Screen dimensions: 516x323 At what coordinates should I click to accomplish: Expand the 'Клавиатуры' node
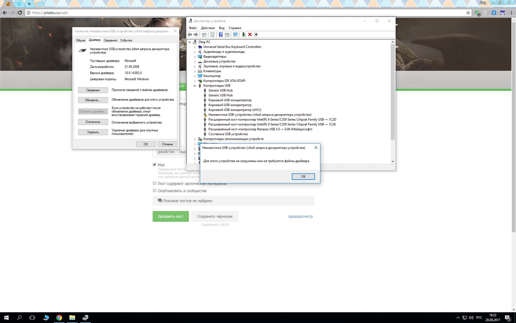[x=195, y=71]
